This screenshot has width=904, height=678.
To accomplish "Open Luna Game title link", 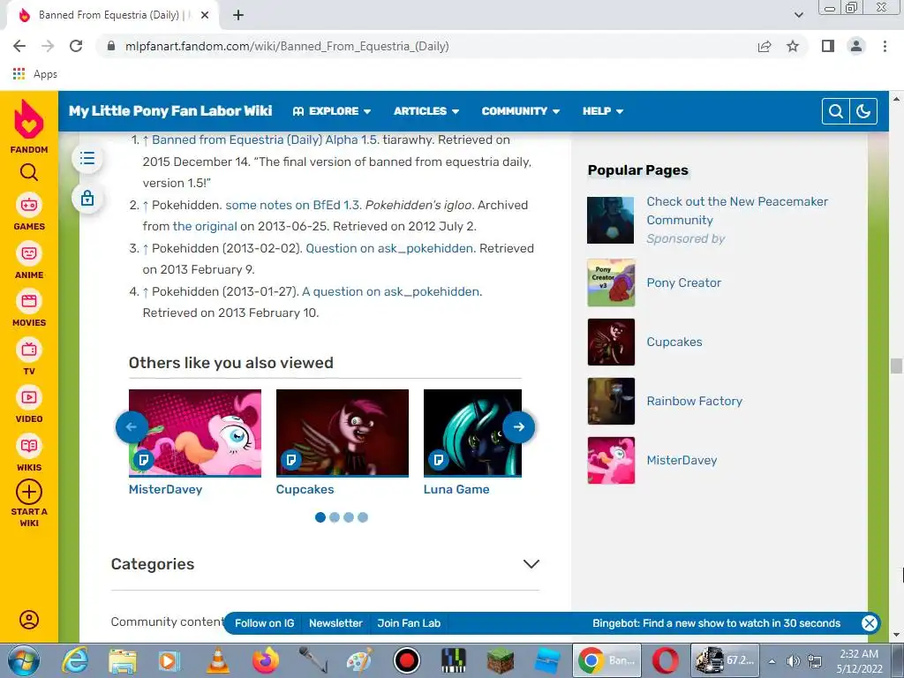I will [456, 489].
